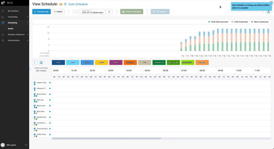Collapse the Scheduling section chevron

point(28,23)
